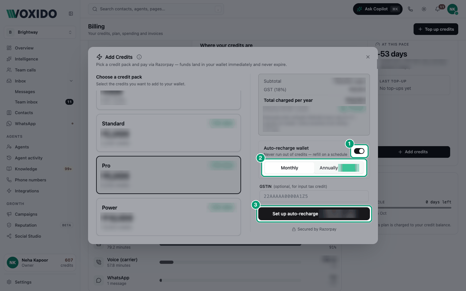Click Set up auto-recharge button
Screen dimensions: 466x291
point(314,214)
